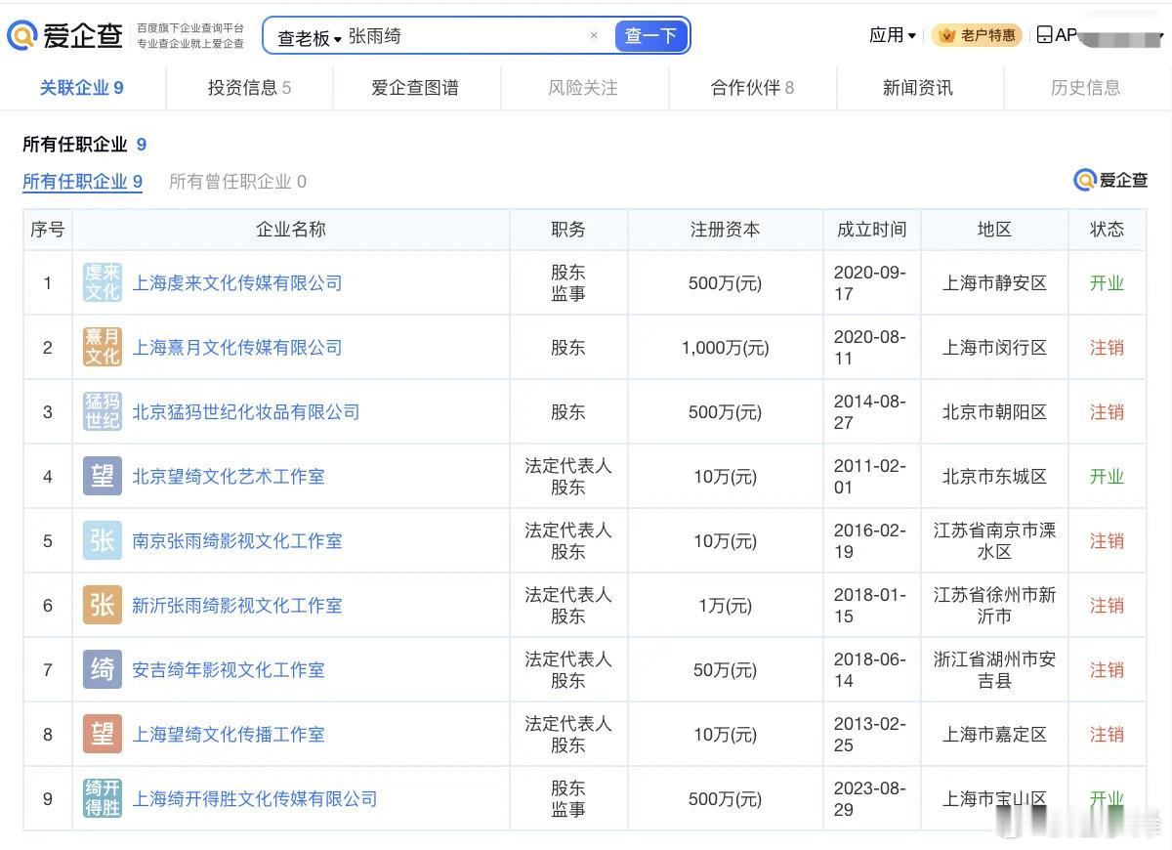
Task: Click the 企业名称 column header
Action: [291, 230]
